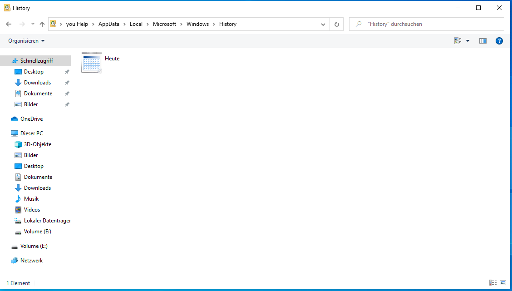
Task: Navigate back with the left arrow
Action: tap(9, 24)
